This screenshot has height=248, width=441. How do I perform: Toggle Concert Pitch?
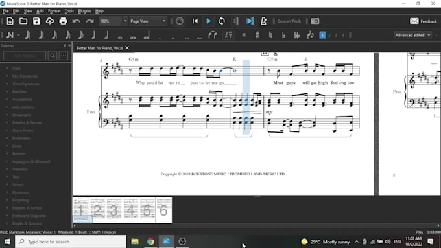289,21
